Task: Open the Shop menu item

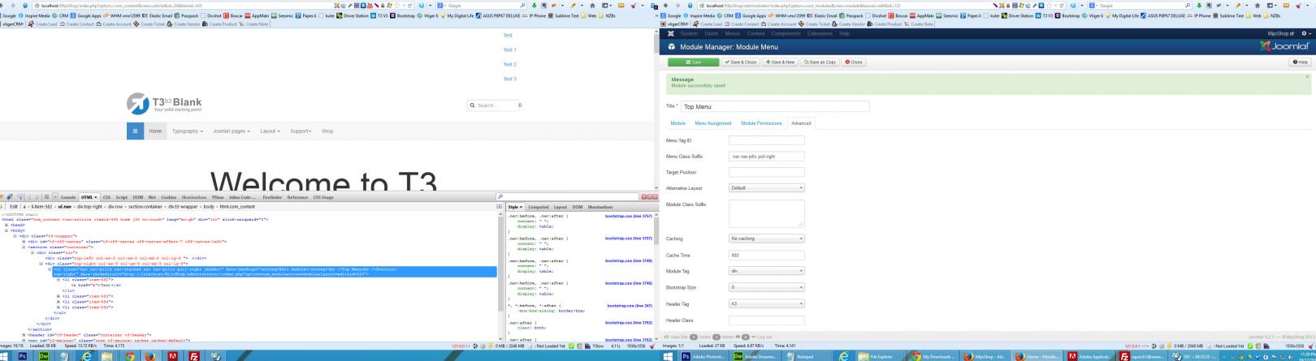Action: coord(327,131)
